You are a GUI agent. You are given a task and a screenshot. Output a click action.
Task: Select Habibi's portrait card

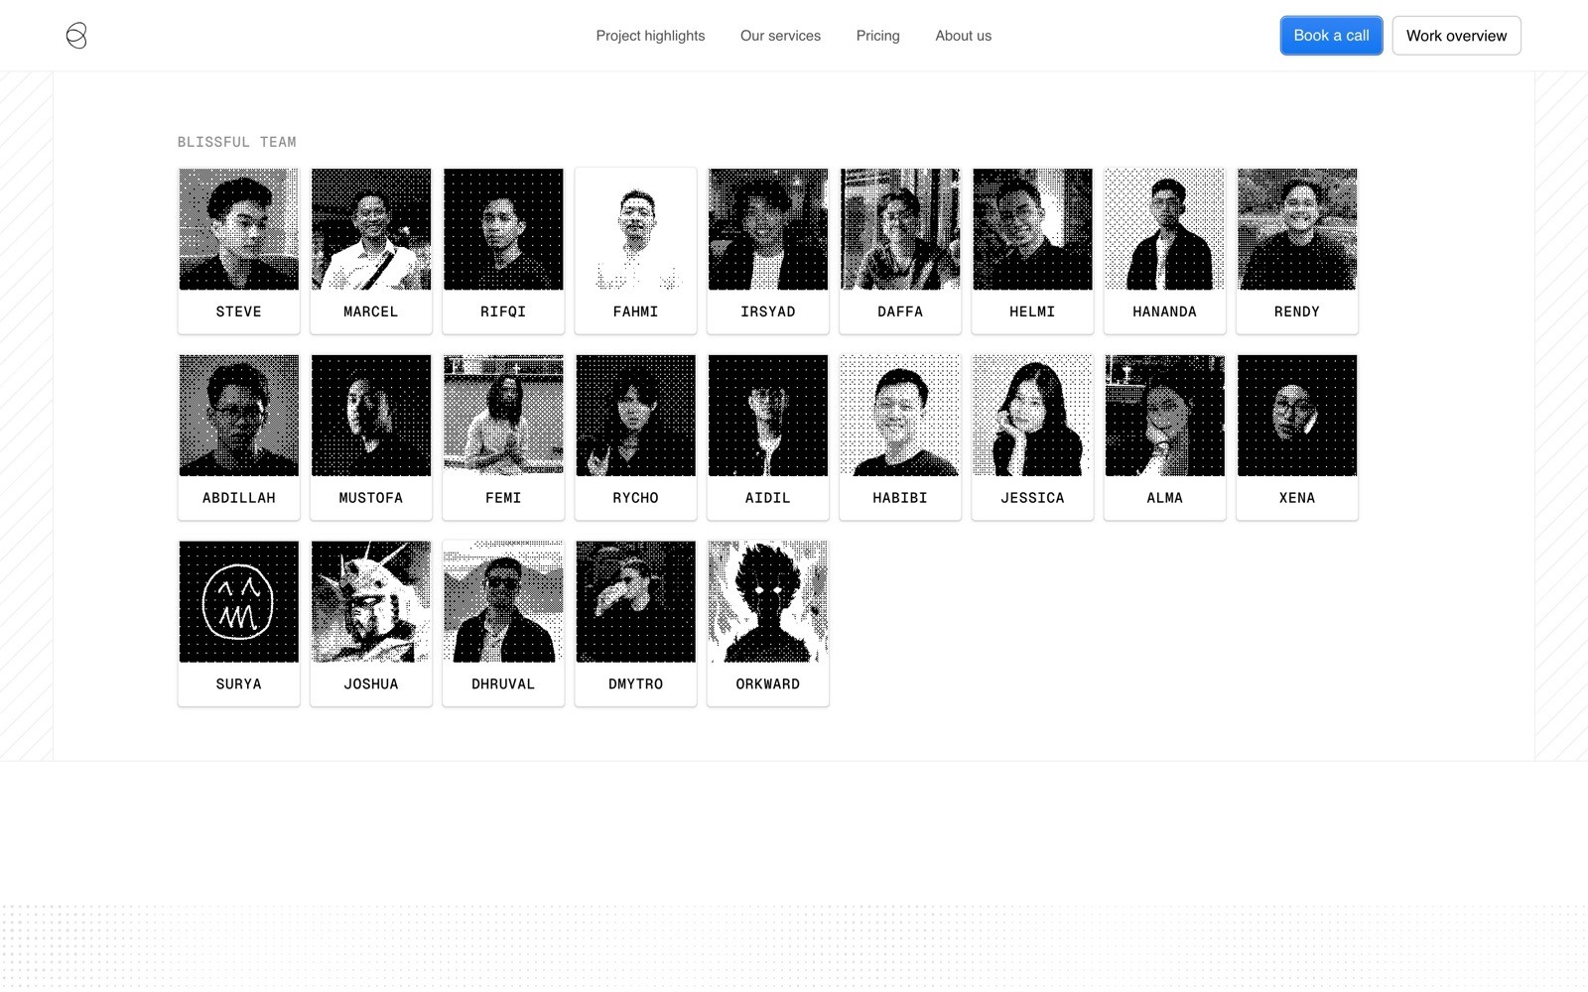click(900, 437)
